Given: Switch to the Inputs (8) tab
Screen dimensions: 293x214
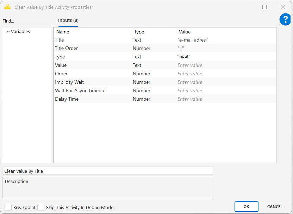Looking at the screenshot, I should (x=68, y=20).
